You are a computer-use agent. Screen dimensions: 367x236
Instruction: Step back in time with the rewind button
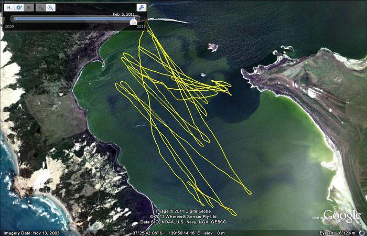8,7
